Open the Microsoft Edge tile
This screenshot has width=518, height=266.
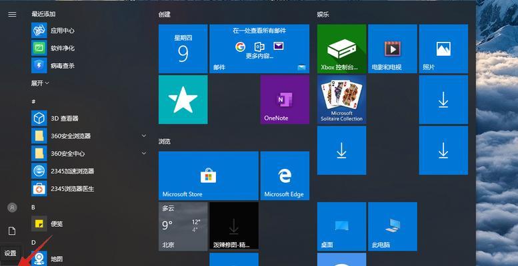[x=285, y=176]
